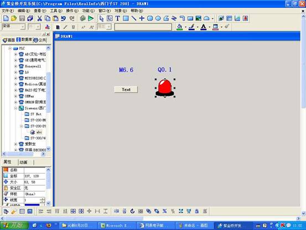Viewport: 306px width, 230px height.
Task: Open the 文件 menu
Action: (8, 11)
